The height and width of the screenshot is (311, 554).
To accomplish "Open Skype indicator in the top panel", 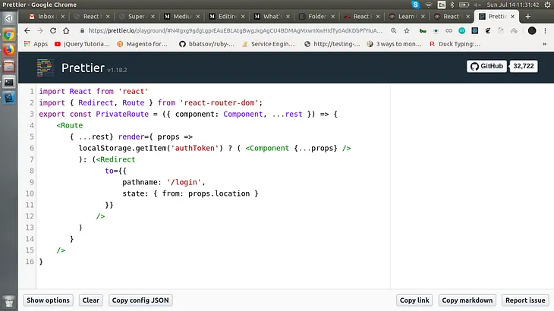I will [x=416, y=5].
